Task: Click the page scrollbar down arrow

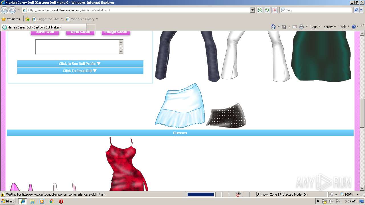Action: tap(362, 188)
